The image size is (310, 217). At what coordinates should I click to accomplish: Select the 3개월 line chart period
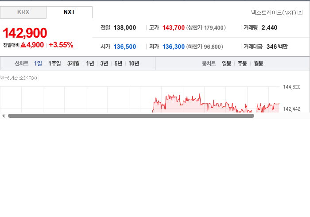click(x=74, y=63)
